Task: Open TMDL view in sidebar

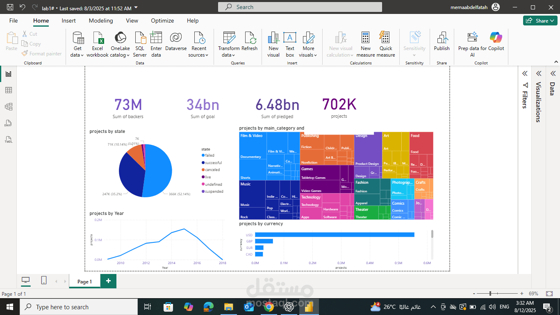Action: [9, 139]
